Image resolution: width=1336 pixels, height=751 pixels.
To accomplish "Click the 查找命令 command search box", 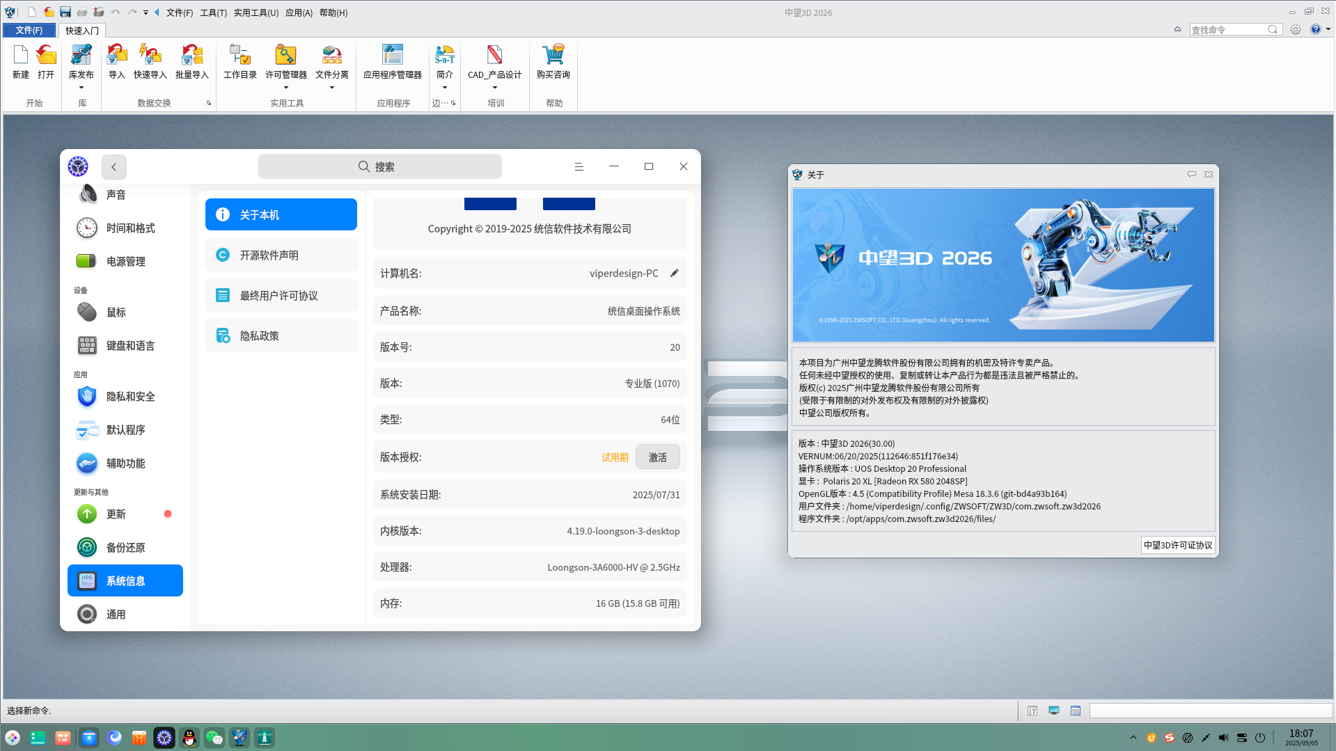I will (1234, 29).
